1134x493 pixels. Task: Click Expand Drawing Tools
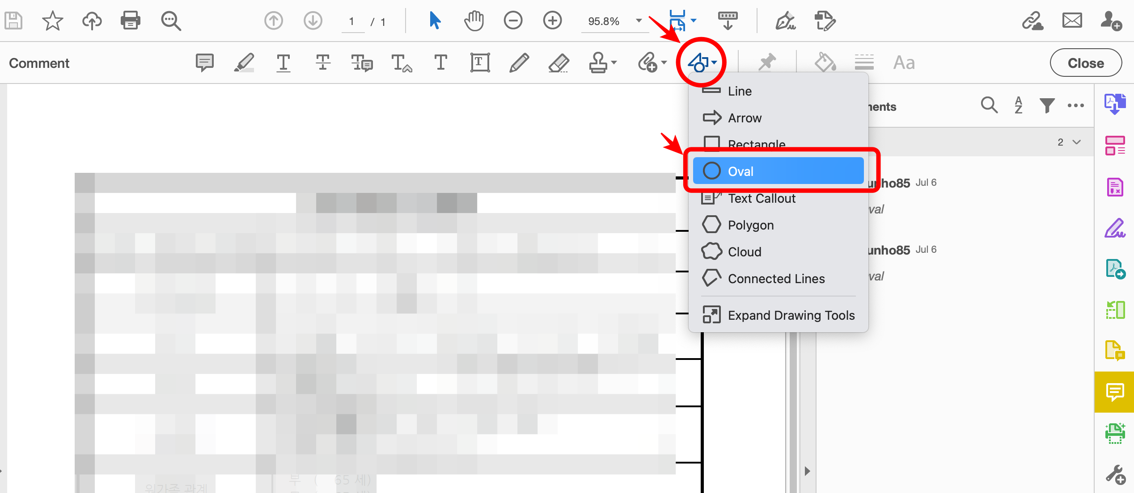pos(791,315)
